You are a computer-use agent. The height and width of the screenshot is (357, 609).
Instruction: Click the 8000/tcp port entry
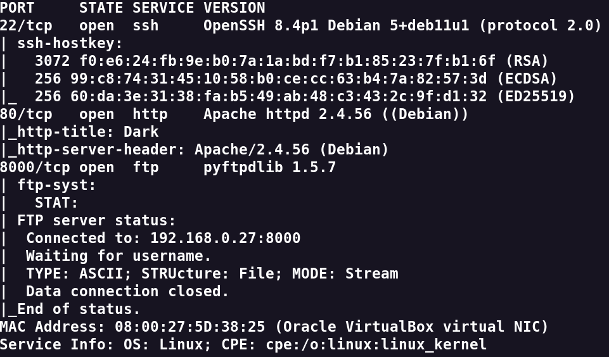pyautogui.click(x=35, y=168)
